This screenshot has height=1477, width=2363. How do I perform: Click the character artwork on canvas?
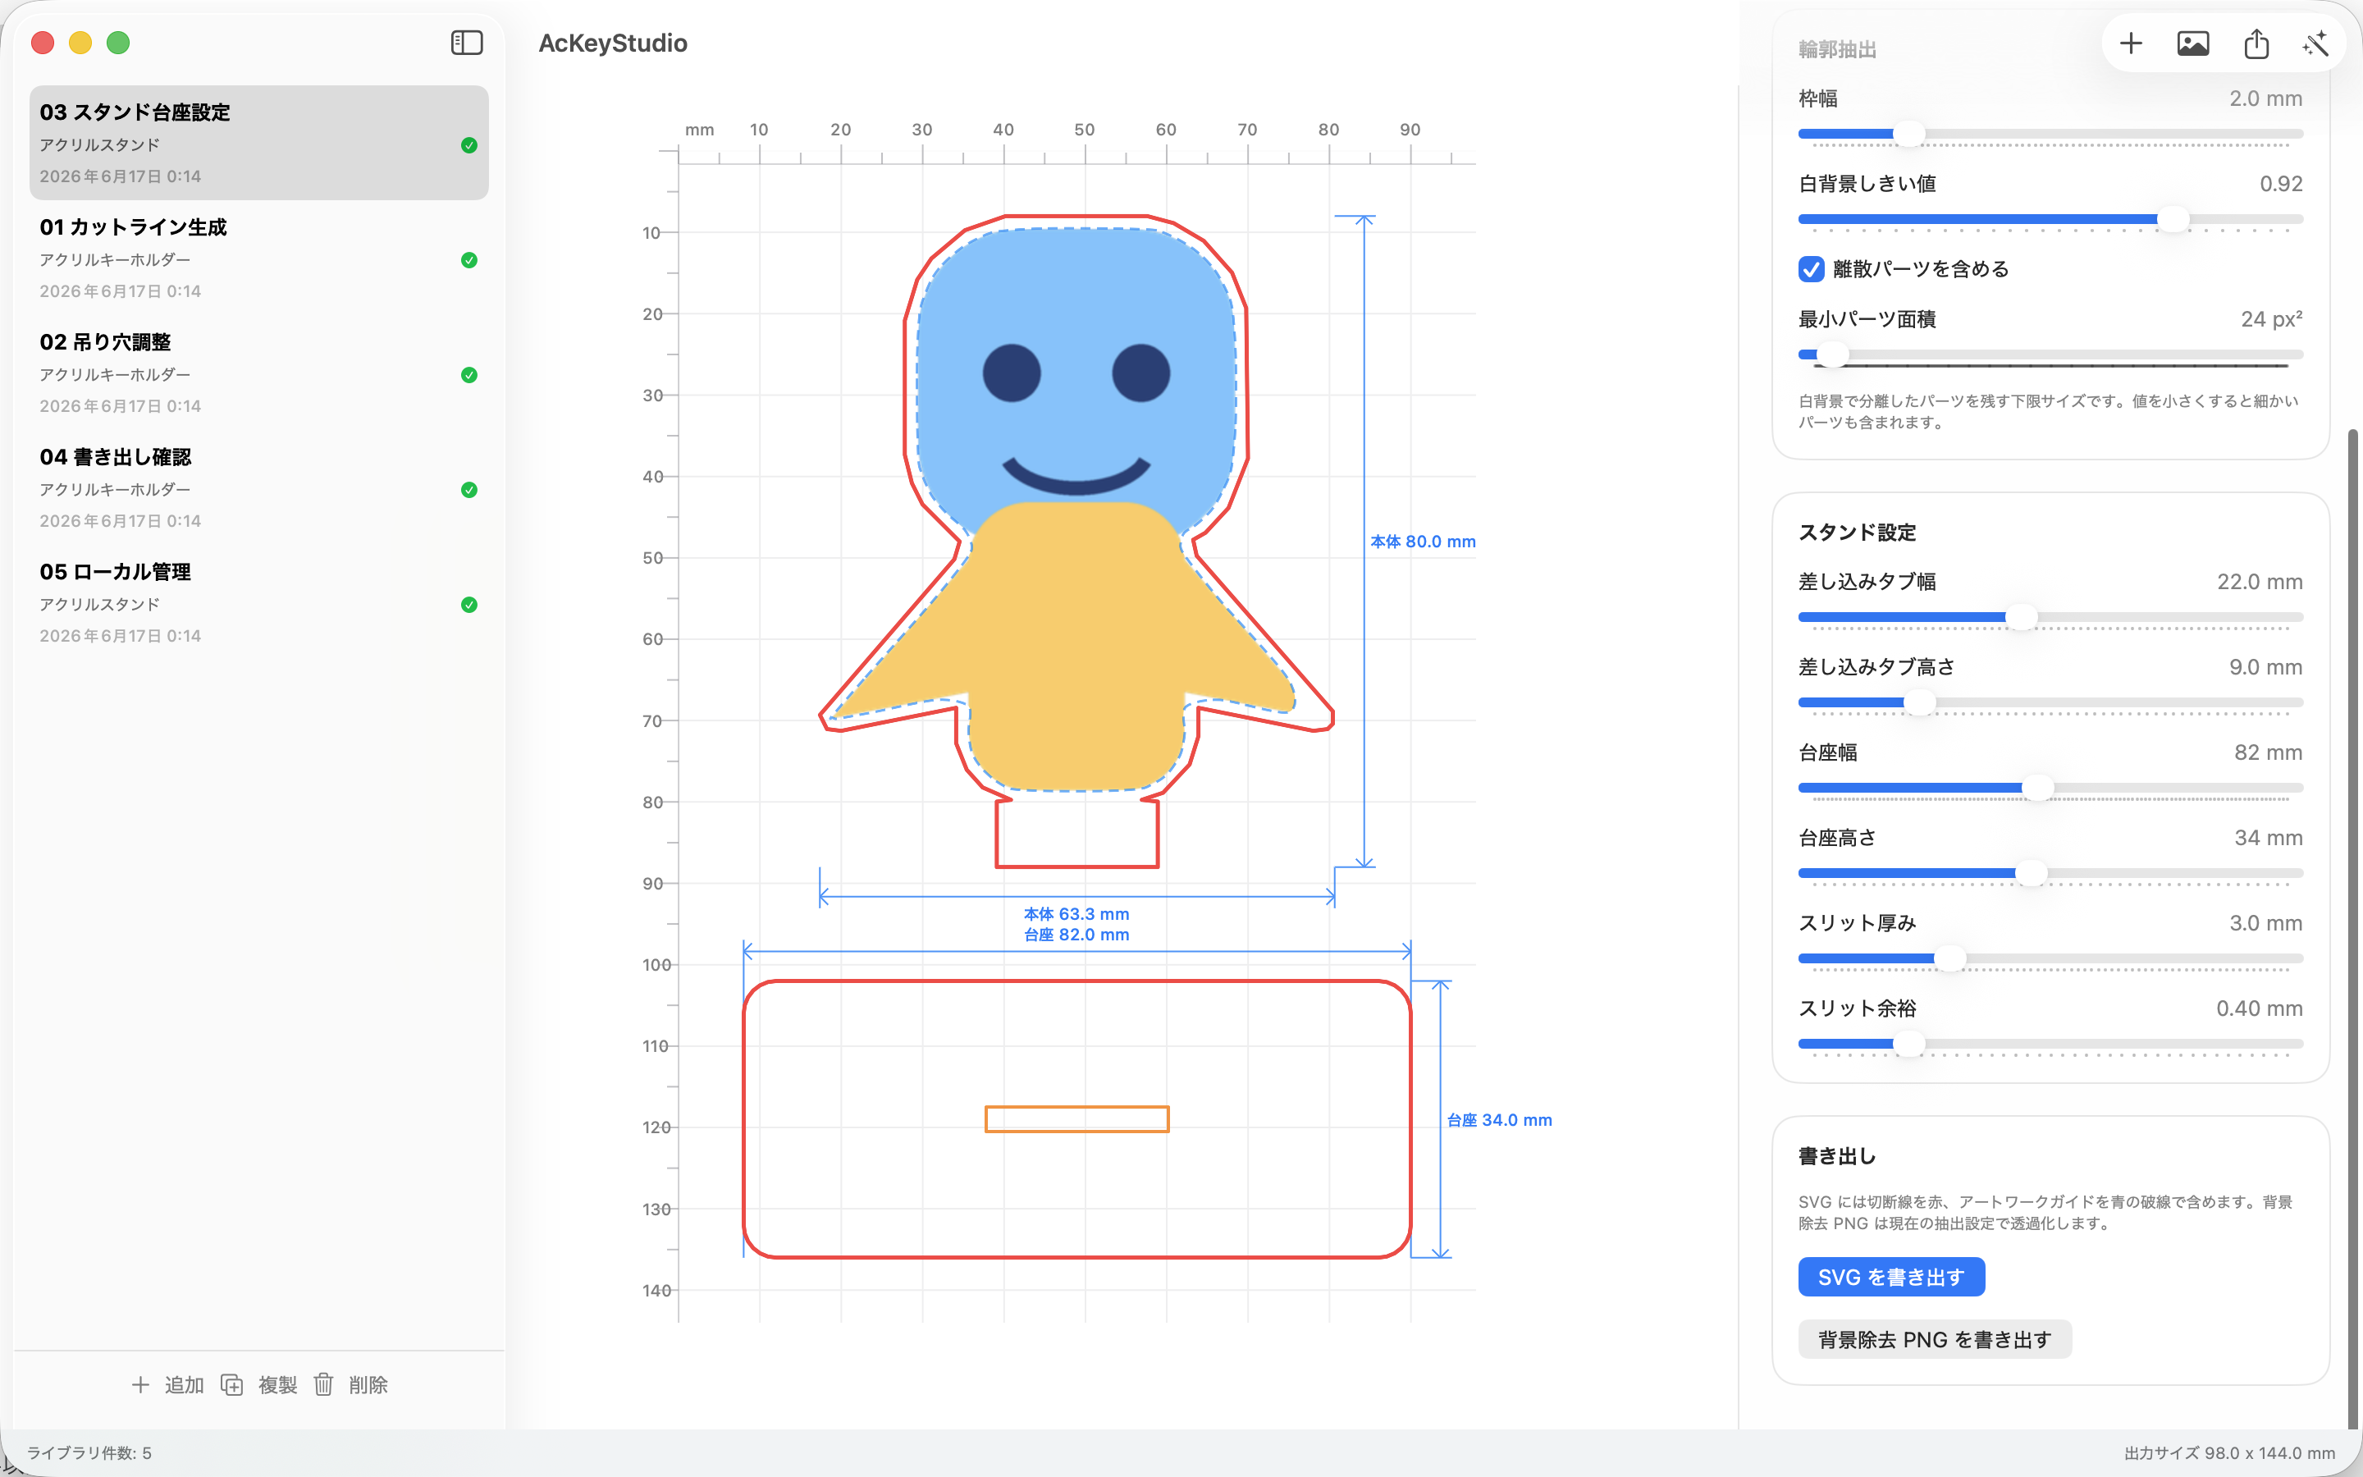[x=1076, y=508]
